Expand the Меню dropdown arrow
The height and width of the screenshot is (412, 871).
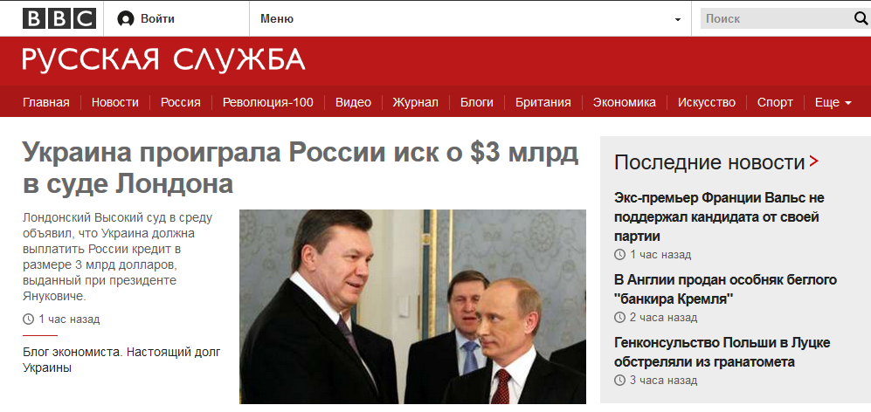(678, 20)
